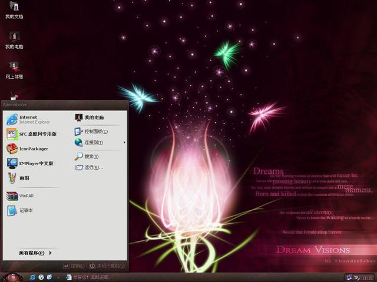Viewport: 377px width, 282px height.
Task: Click the taskbar clock 11:15
Action: (x=368, y=278)
